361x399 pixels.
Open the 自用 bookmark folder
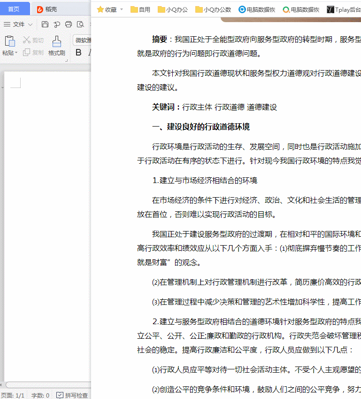point(140,9)
